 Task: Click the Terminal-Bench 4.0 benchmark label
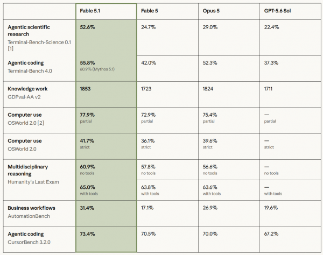point(30,71)
